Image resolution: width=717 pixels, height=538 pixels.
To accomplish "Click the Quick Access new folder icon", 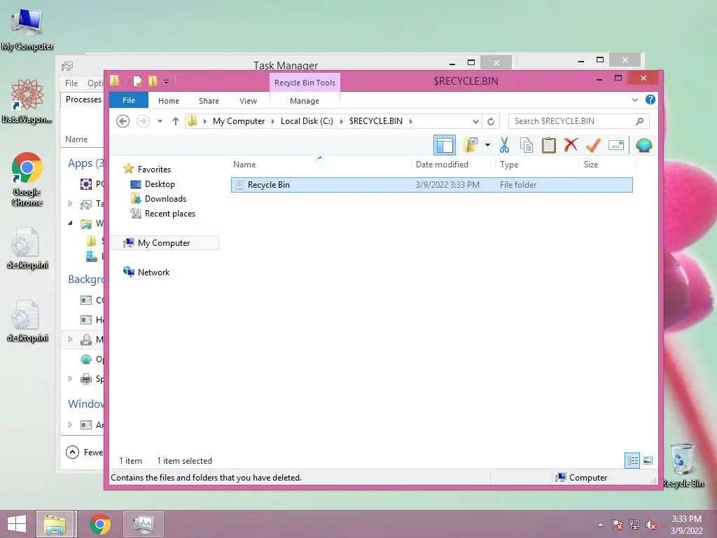I will pyautogui.click(x=153, y=81).
